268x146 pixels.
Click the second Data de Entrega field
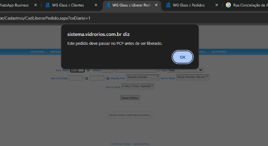click(97, 78)
